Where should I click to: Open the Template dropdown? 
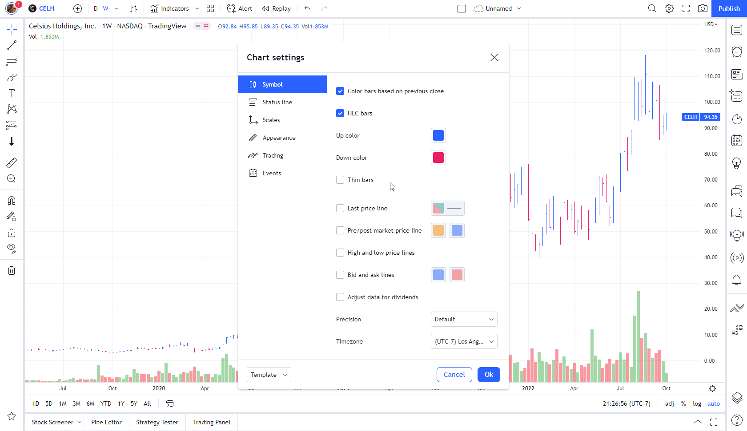269,375
